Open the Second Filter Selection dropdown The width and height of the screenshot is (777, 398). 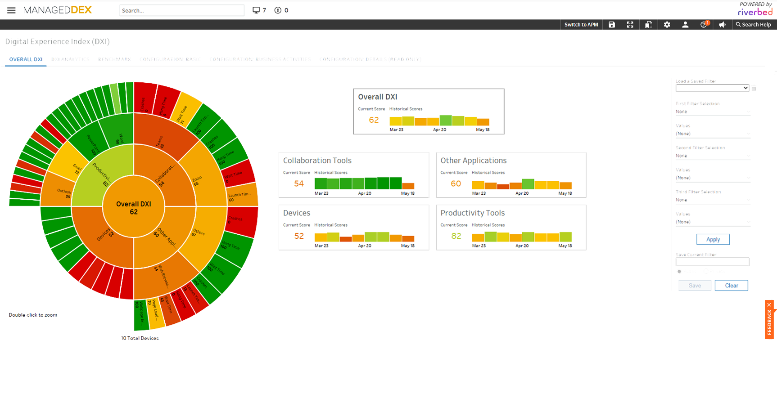pos(713,156)
